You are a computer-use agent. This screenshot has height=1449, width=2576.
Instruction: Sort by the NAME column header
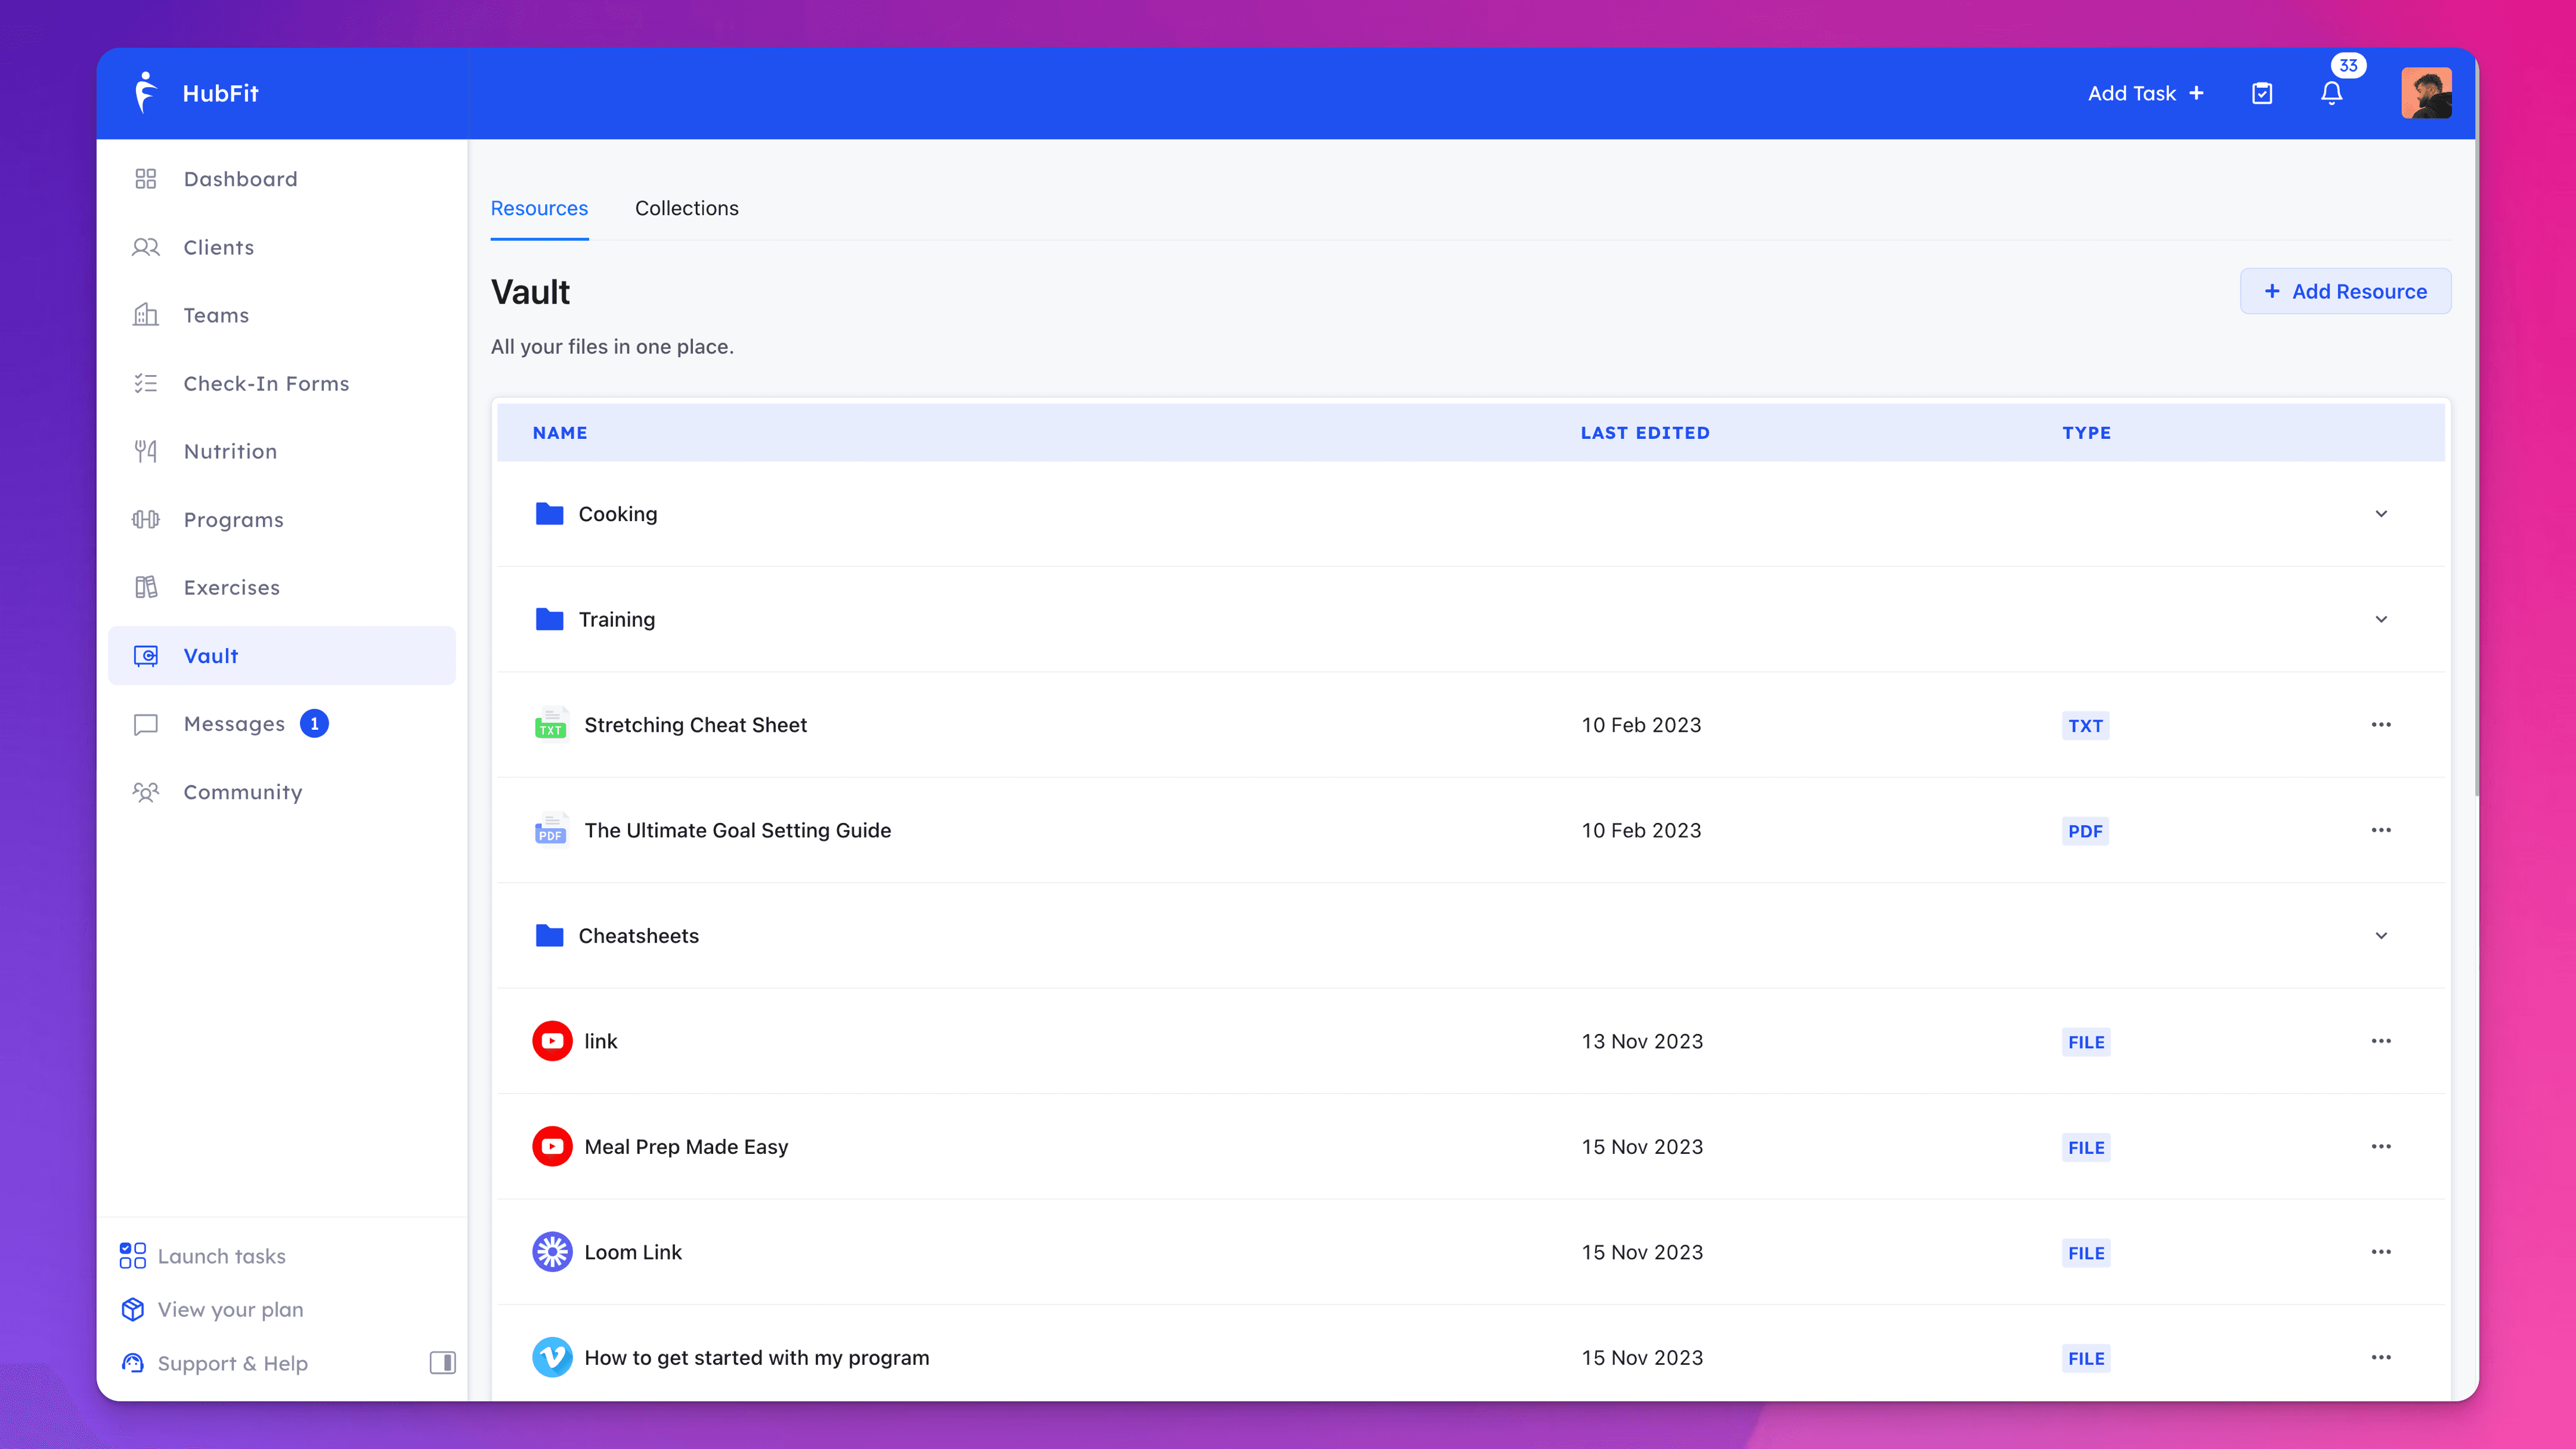click(x=560, y=433)
